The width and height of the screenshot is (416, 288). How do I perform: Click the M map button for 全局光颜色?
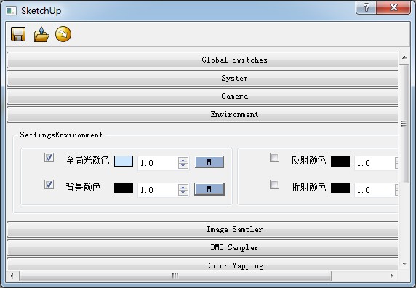pyautogui.click(x=209, y=162)
